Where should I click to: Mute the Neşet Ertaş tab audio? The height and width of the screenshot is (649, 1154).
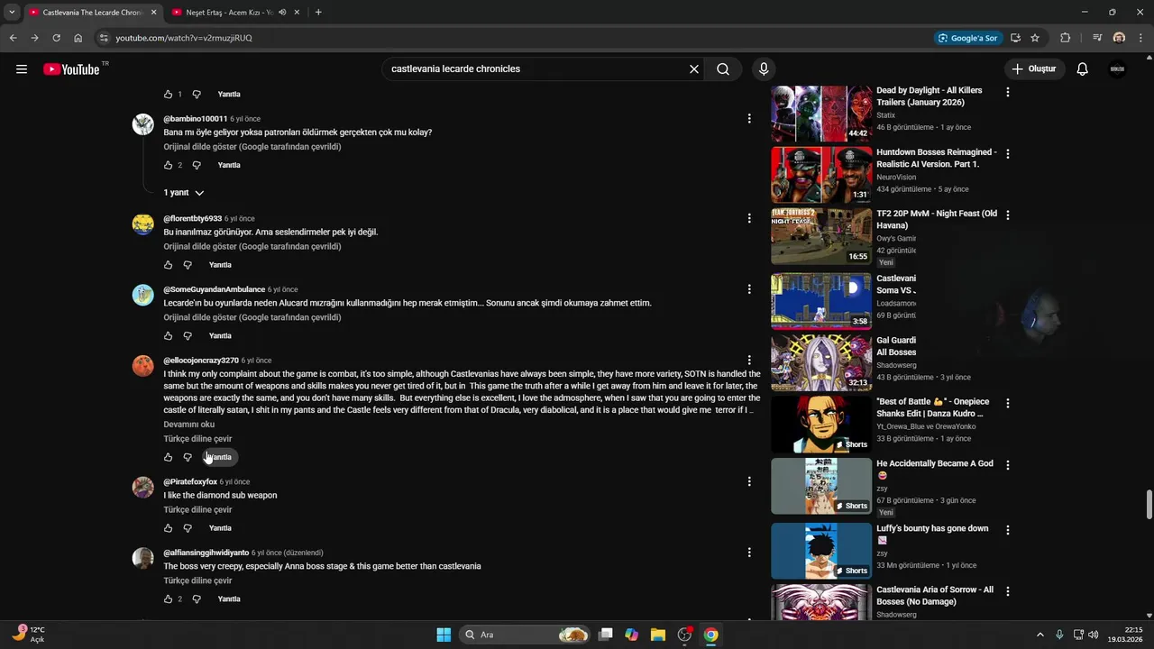coord(282,13)
